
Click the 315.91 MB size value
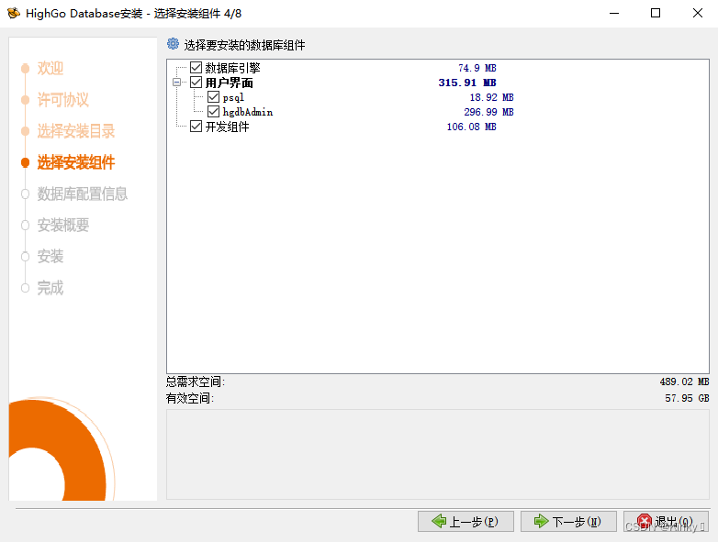[x=467, y=83]
